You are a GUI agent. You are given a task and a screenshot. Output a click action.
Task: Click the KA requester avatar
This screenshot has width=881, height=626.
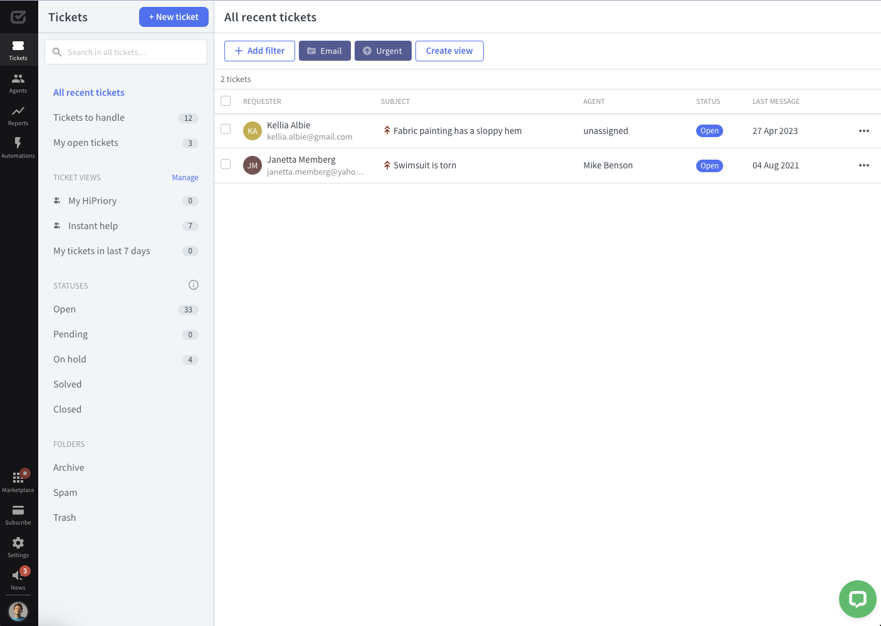[253, 131]
